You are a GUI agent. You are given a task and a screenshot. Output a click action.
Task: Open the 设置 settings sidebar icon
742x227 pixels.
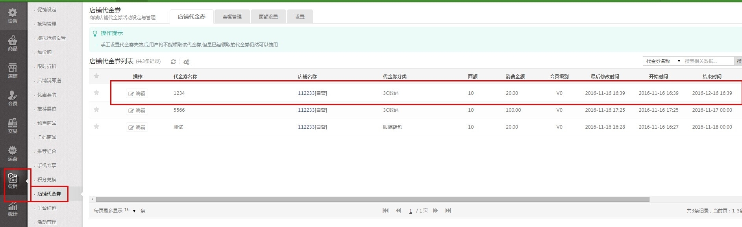click(13, 16)
